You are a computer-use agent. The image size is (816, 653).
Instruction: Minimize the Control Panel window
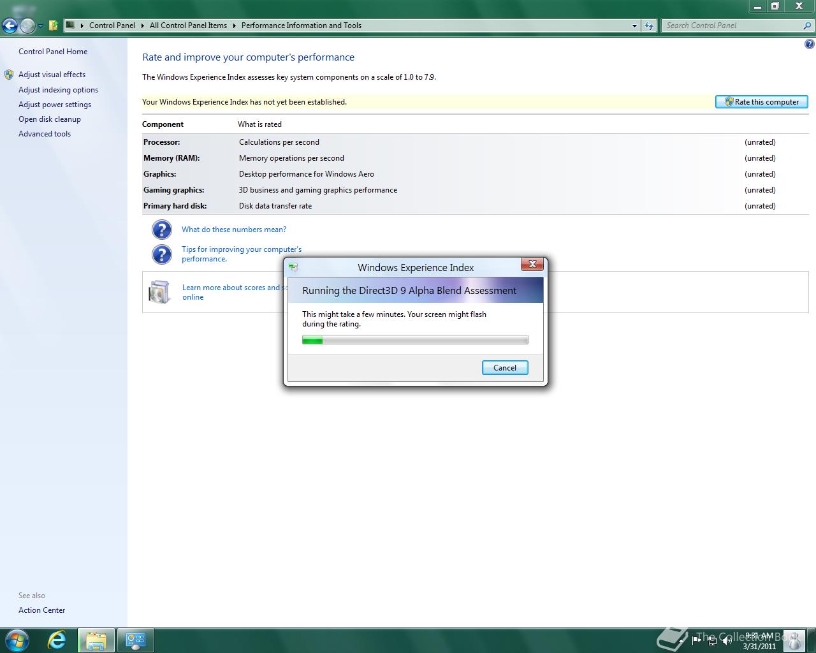tap(758, 6)
